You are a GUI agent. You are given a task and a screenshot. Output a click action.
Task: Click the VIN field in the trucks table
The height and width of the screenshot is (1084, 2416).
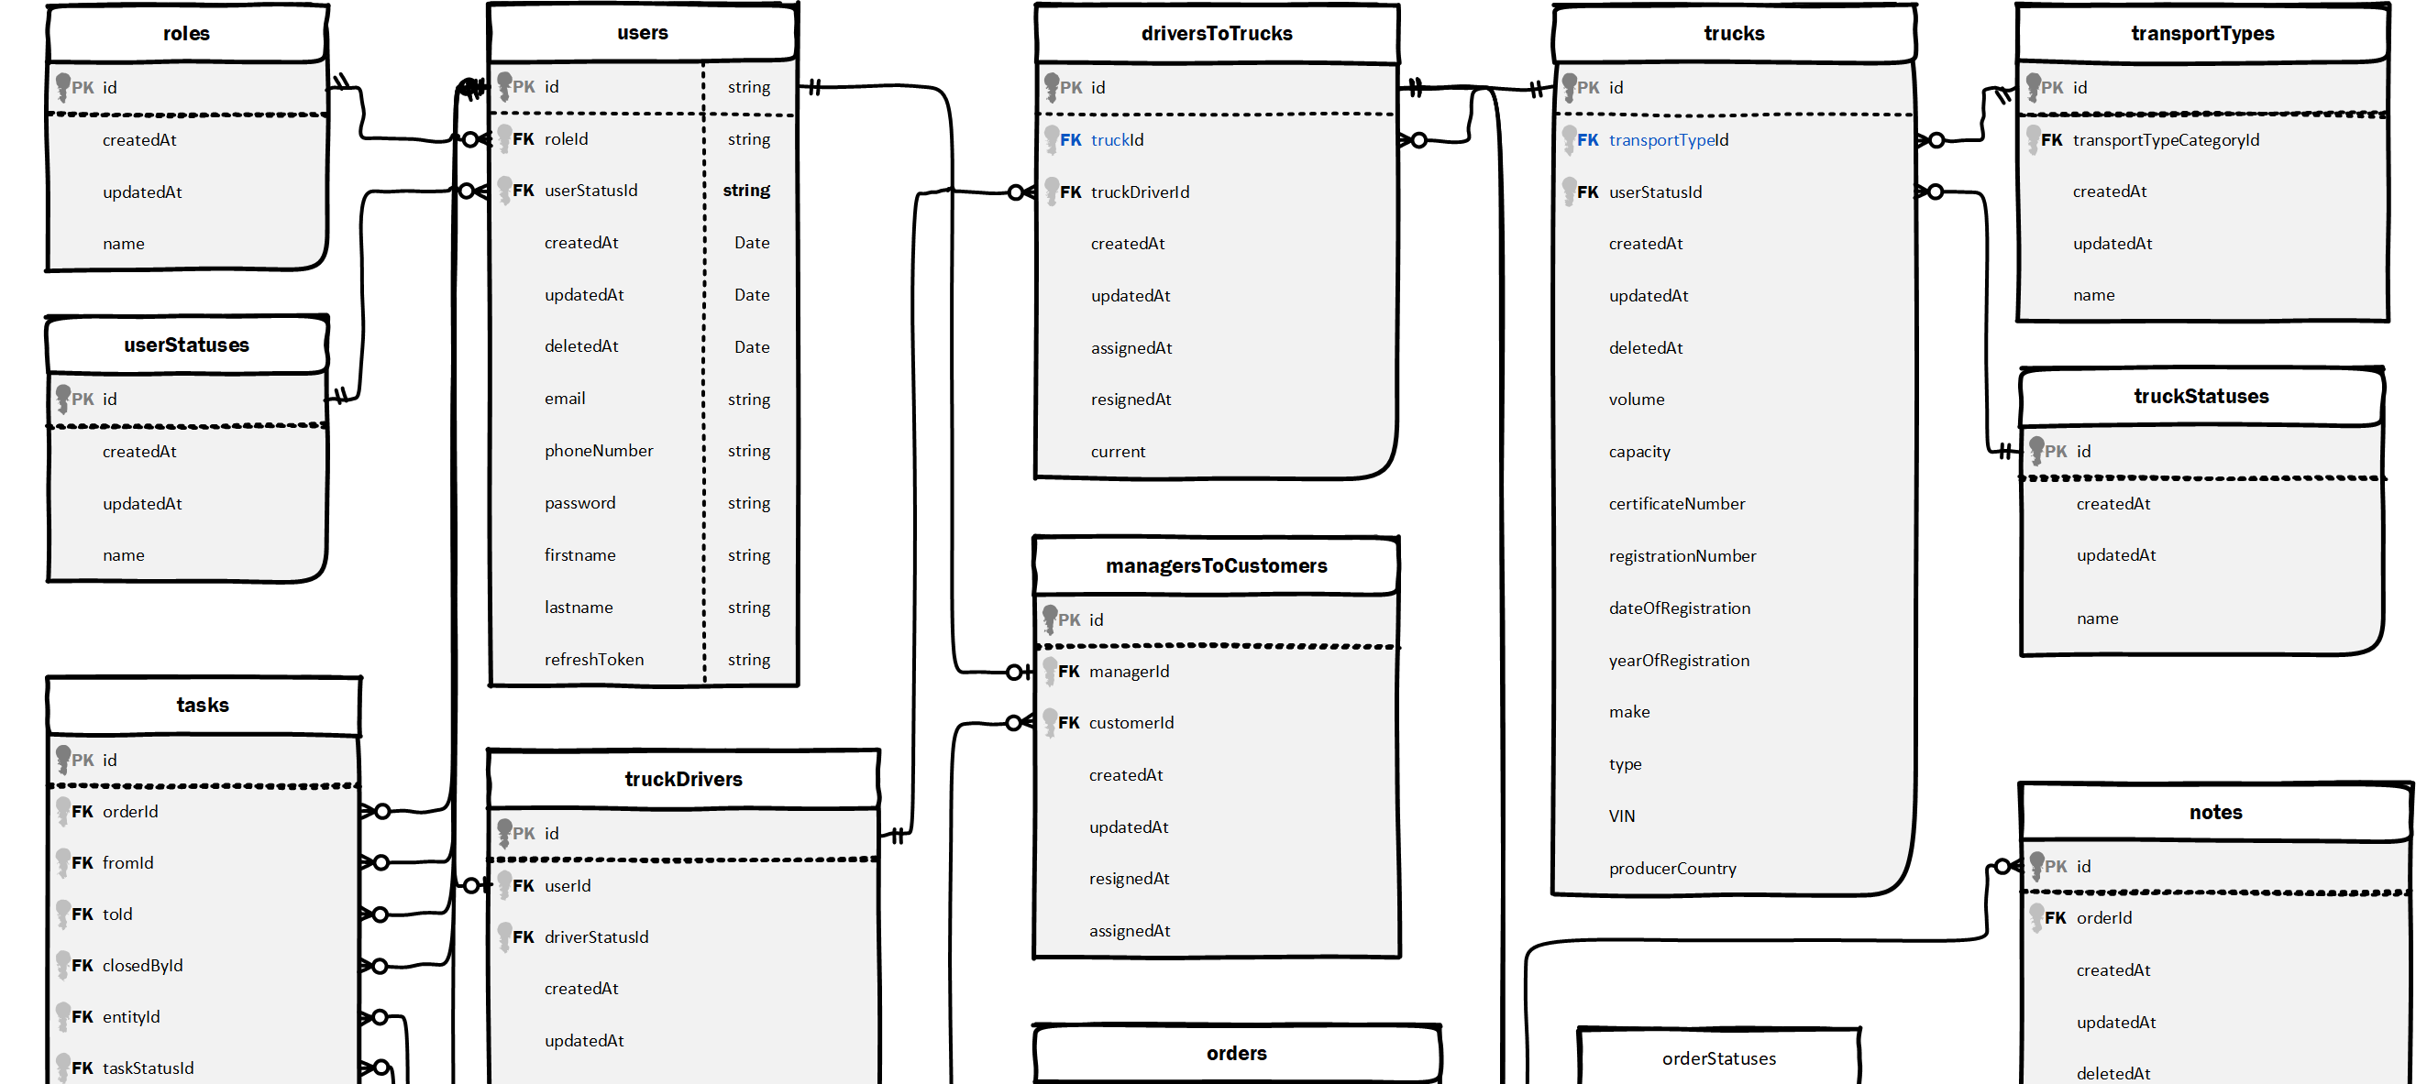point(1623,816)
